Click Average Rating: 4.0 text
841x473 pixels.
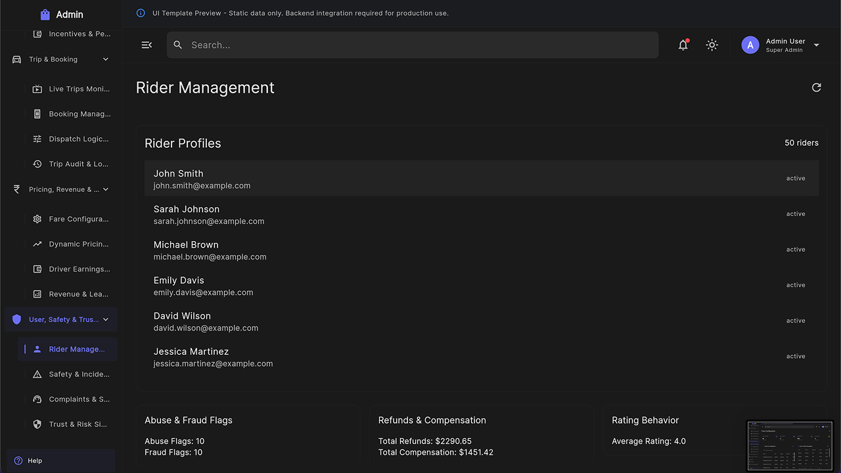pos(648,441)
